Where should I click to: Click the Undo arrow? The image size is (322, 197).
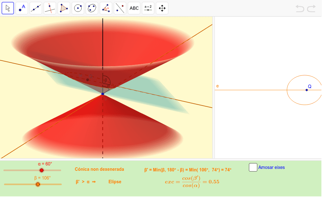tap(300, 8)
